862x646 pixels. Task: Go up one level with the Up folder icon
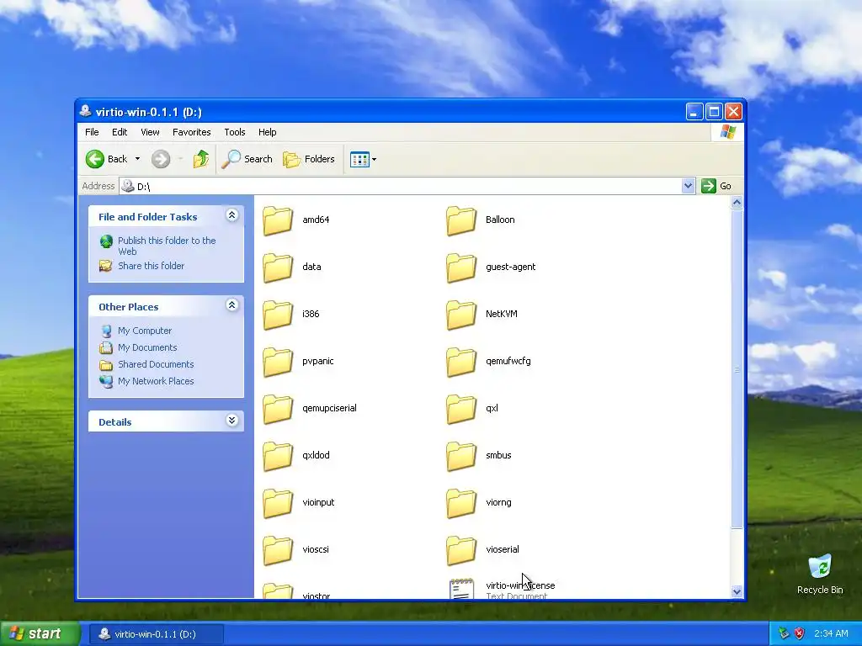(200, 159)
